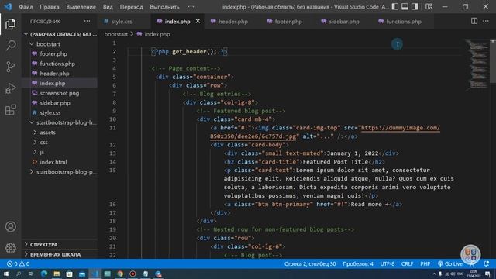Toggle secondary side bar visibility

[415, 7]
